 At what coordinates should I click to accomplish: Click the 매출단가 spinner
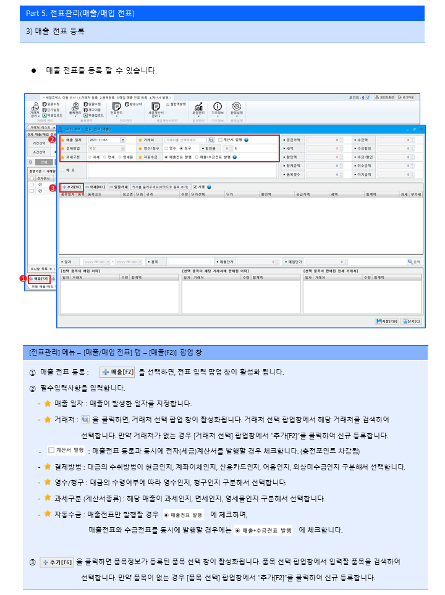pos(277,262)
